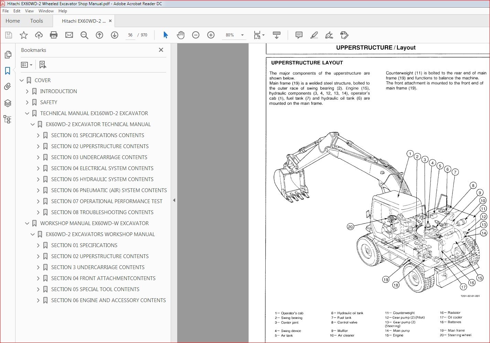Jump to SECTION 3 UNDERCARRIAGE CONTENTS bookmark
Screen dimensions: 490x343
point(98,267)
